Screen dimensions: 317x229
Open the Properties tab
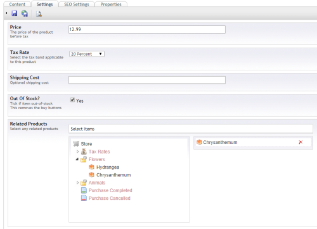pos(111,4)
